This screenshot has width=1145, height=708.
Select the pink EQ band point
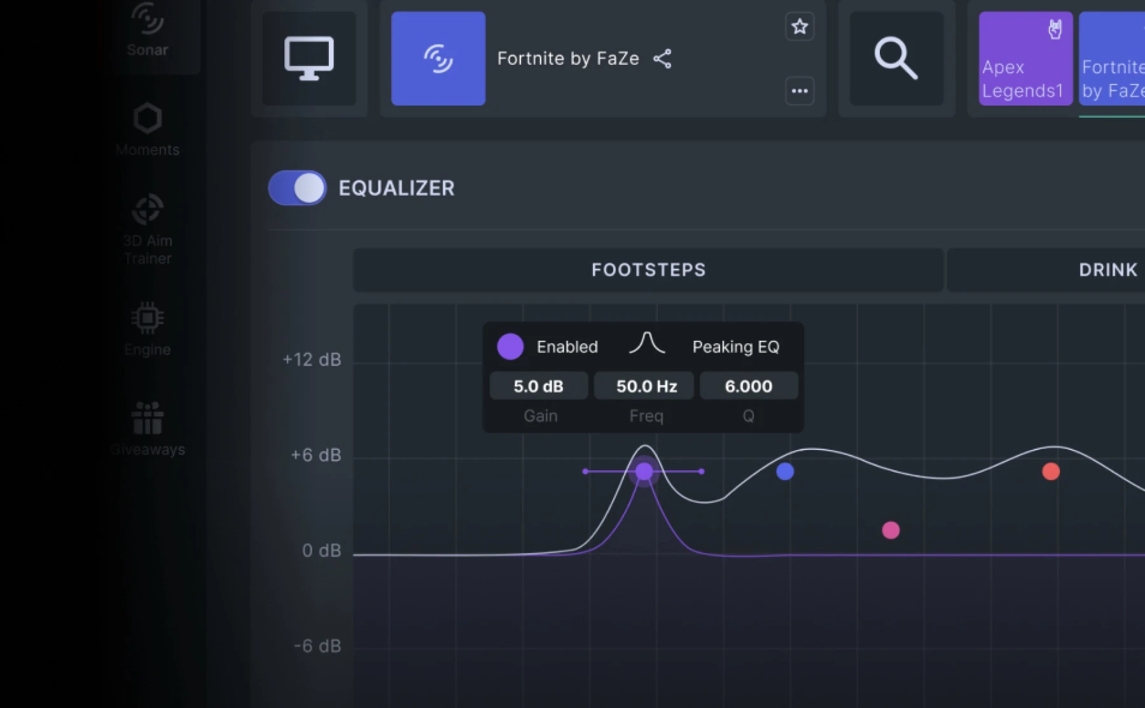point(891,530)
